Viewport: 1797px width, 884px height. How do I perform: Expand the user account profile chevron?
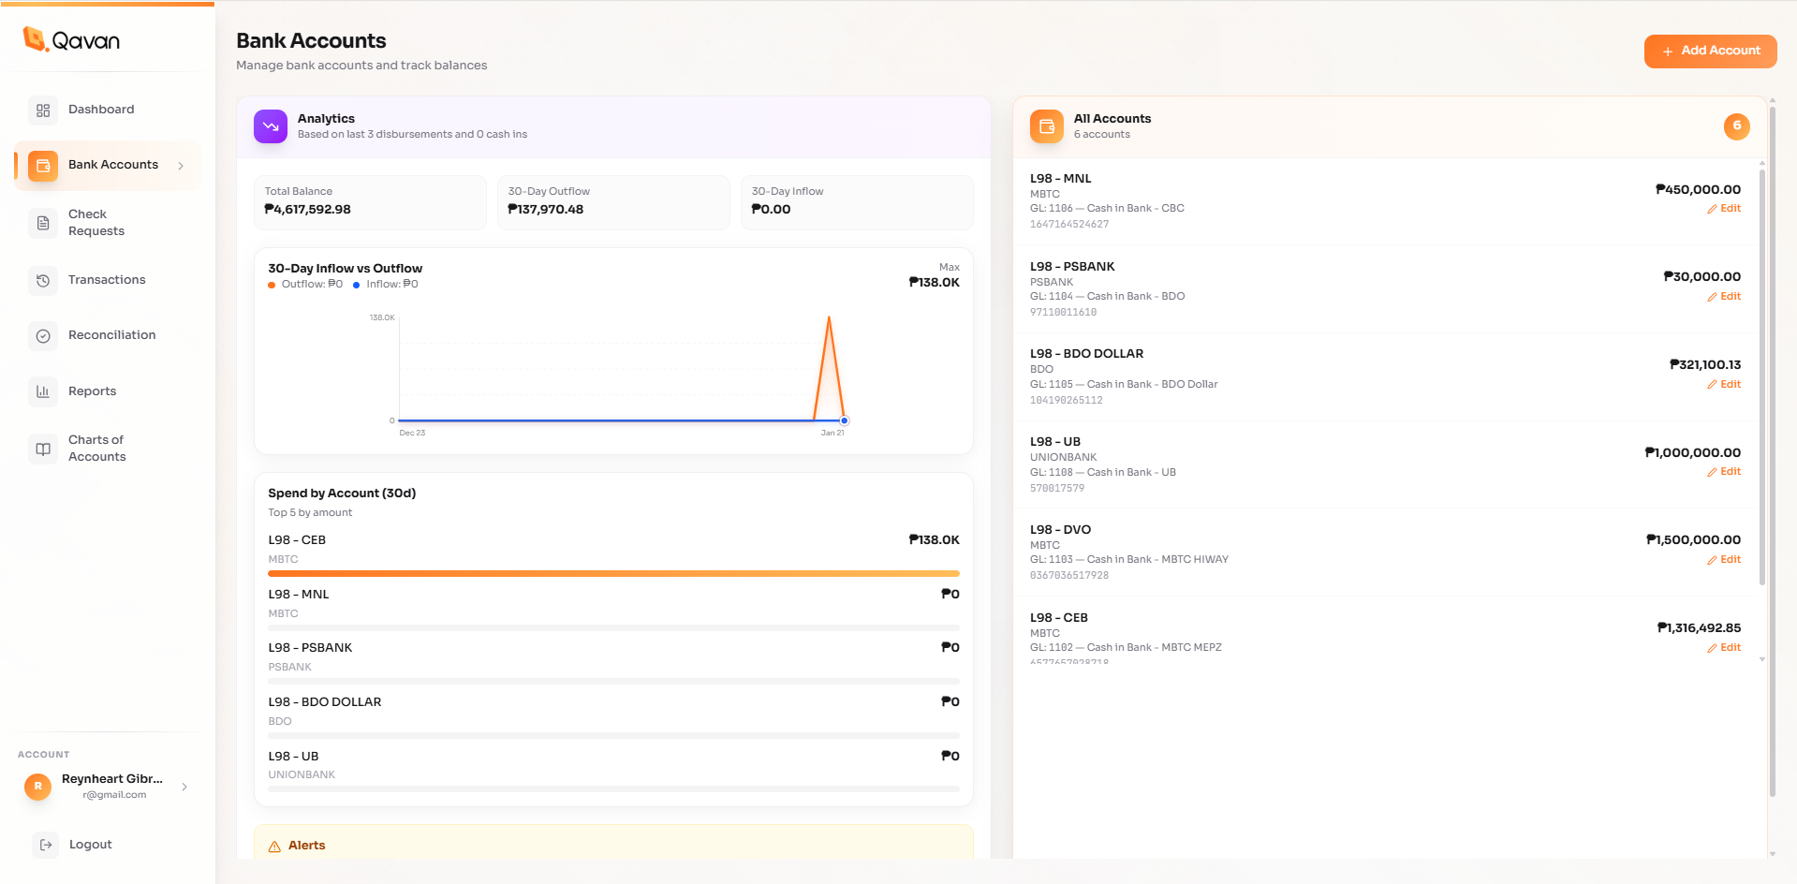click(x=184, y=787)
